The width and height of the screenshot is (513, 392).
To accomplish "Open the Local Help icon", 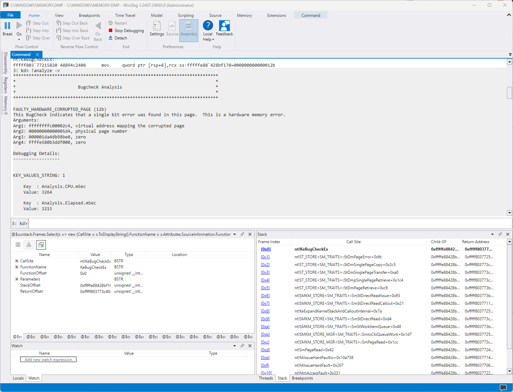I will 208,25.
